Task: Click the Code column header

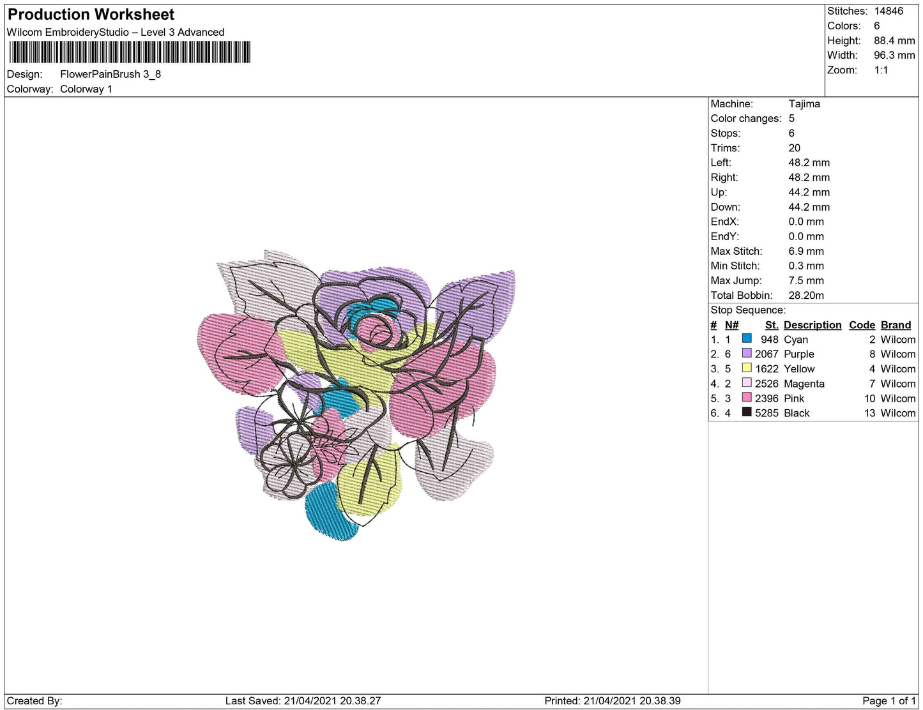Action: [862, 324]
